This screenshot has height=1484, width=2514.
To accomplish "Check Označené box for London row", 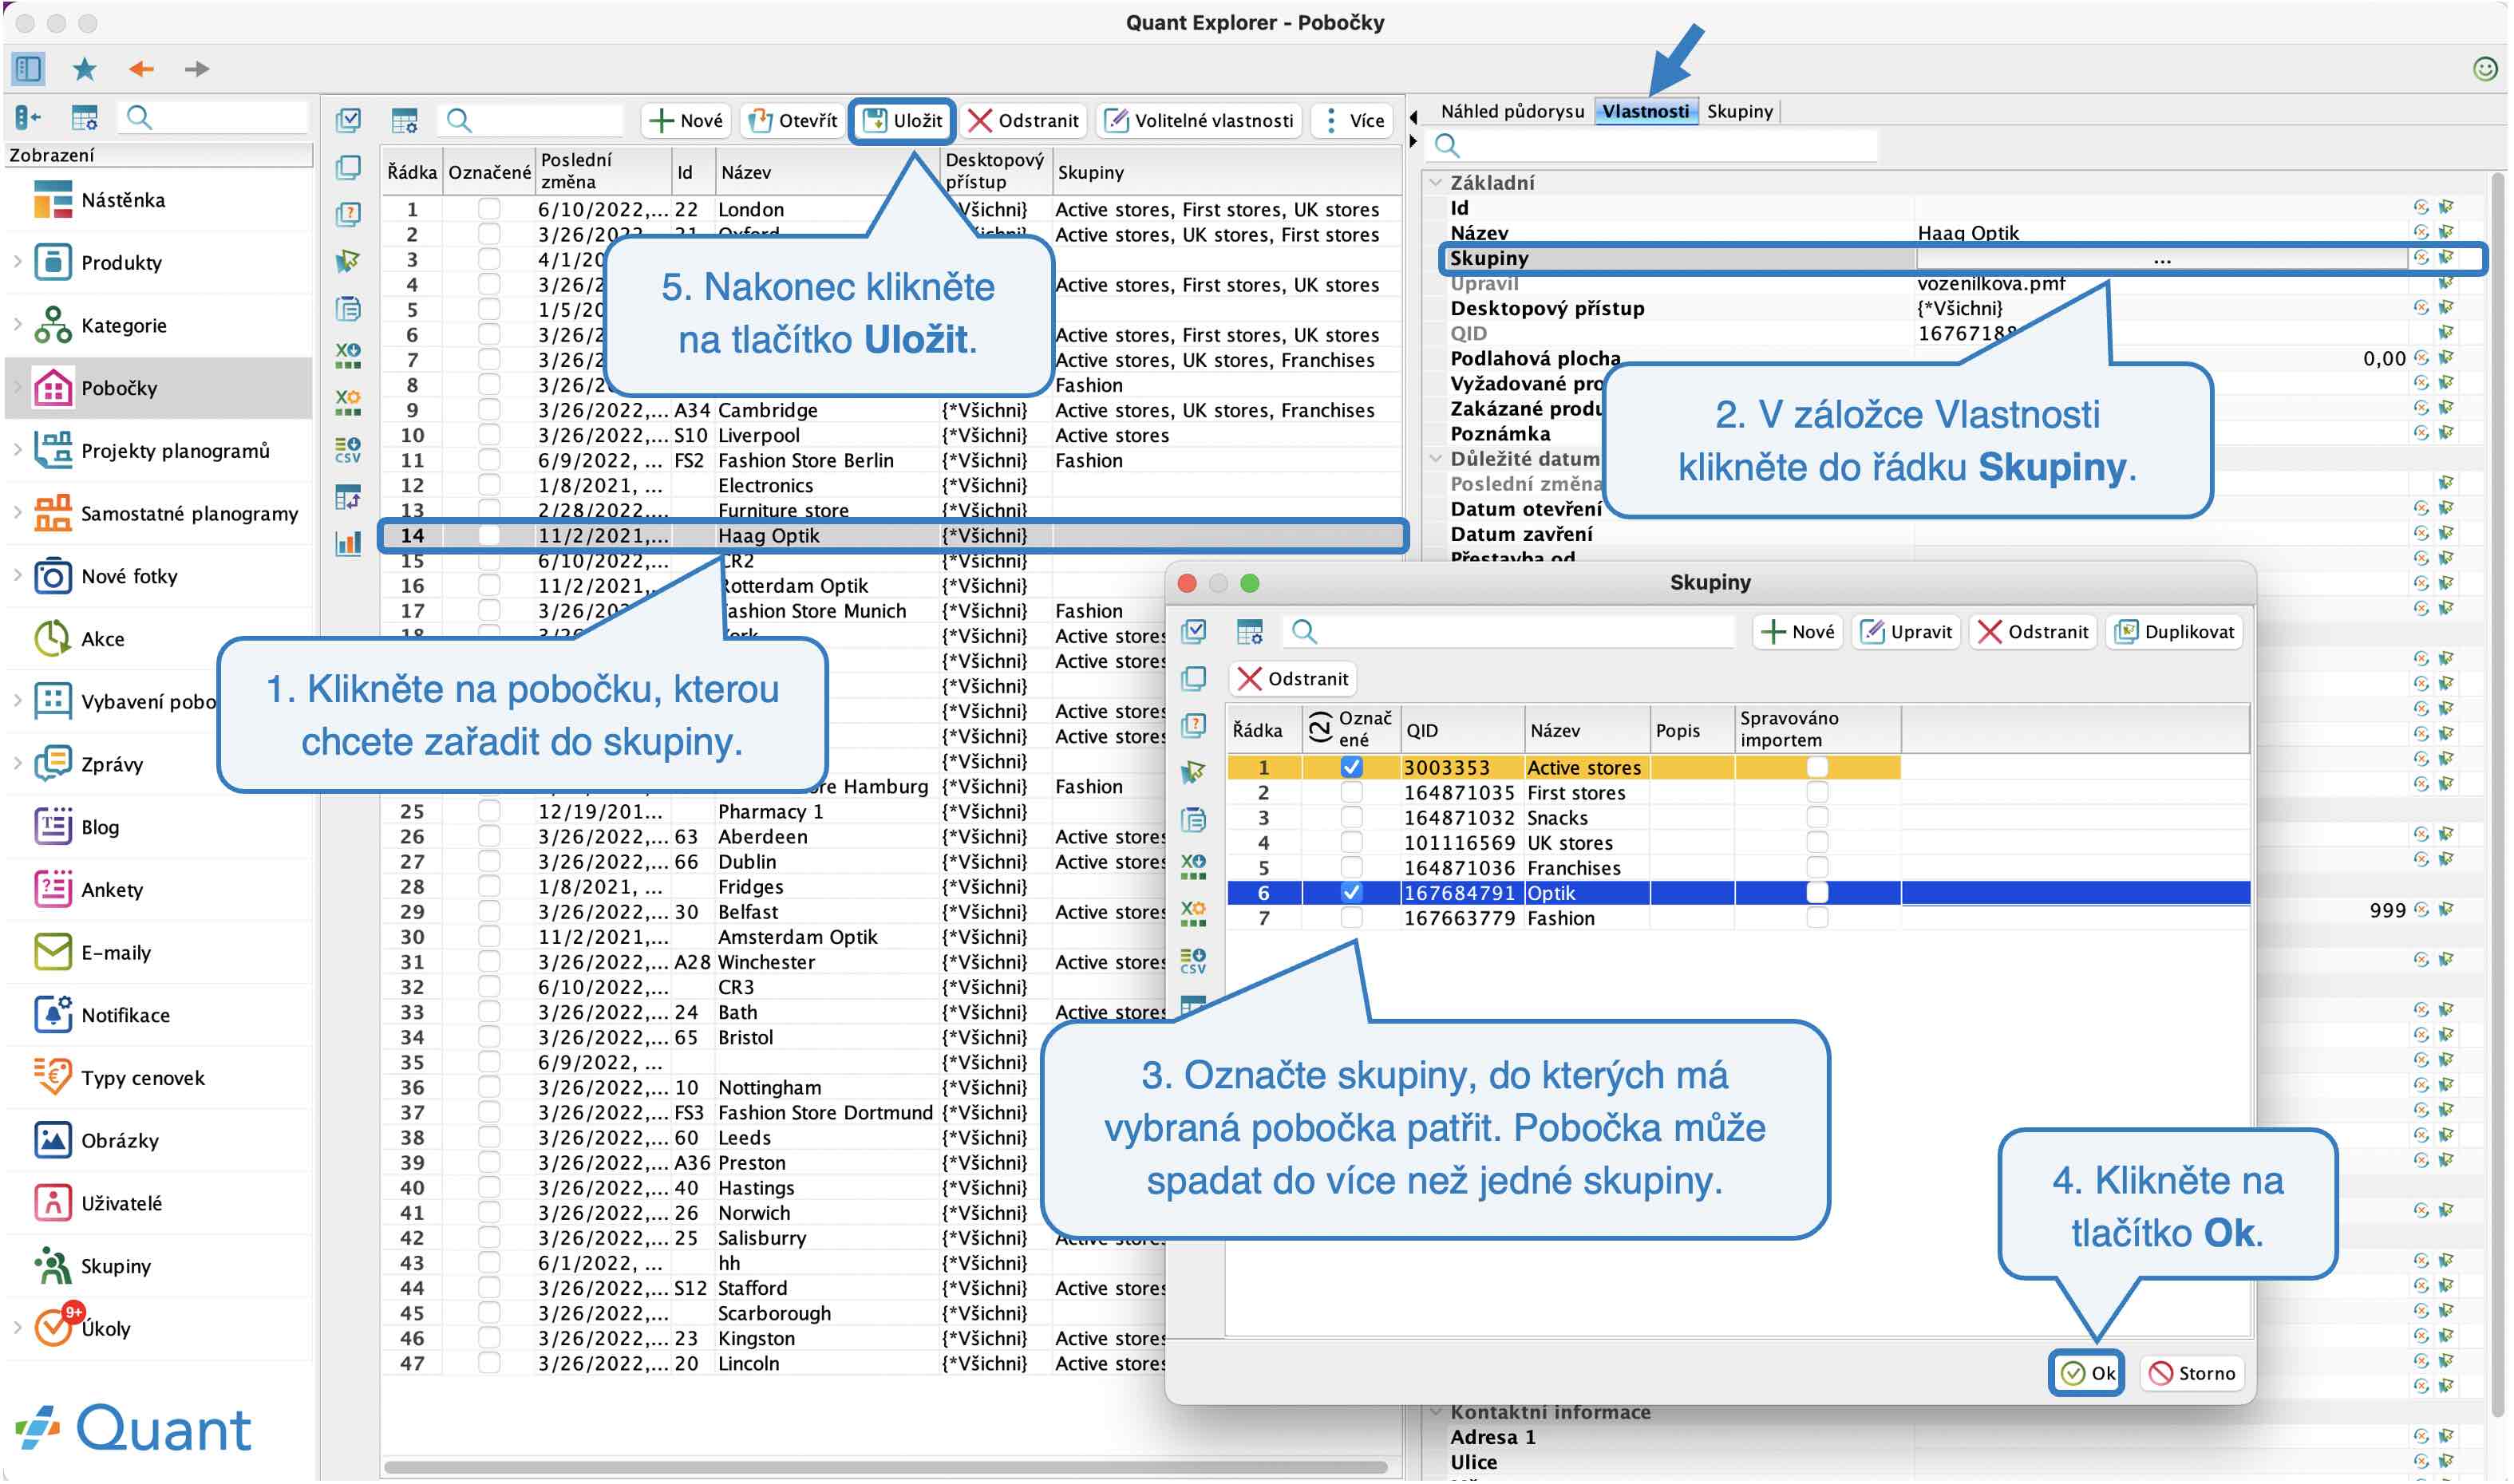I will point(489,209).
